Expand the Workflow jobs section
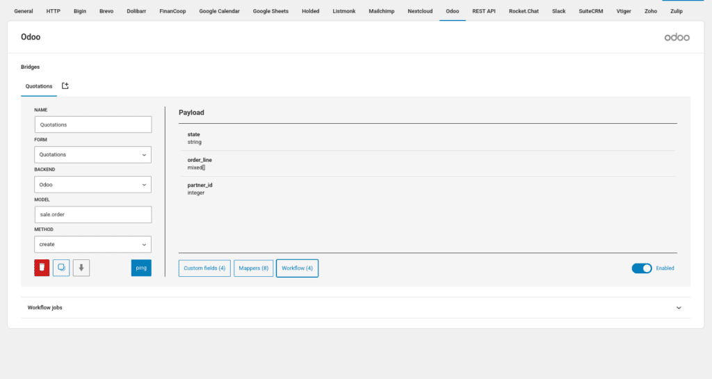 point(355,308)
